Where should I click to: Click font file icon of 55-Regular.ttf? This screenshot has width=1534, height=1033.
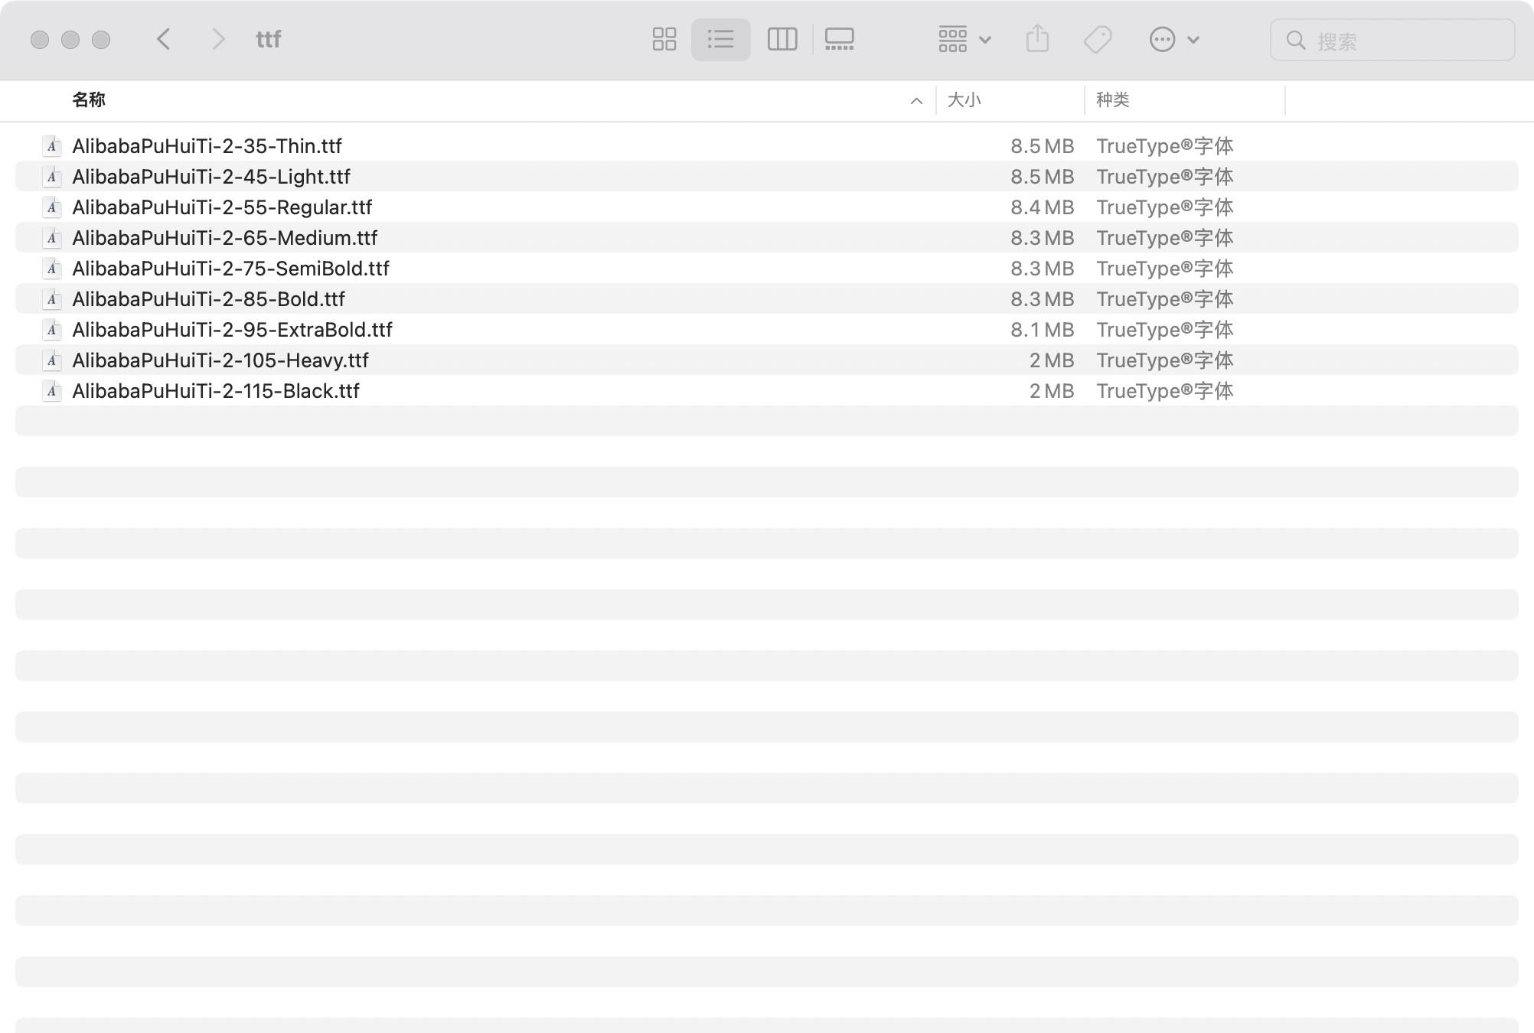click(x=51, y=207)
